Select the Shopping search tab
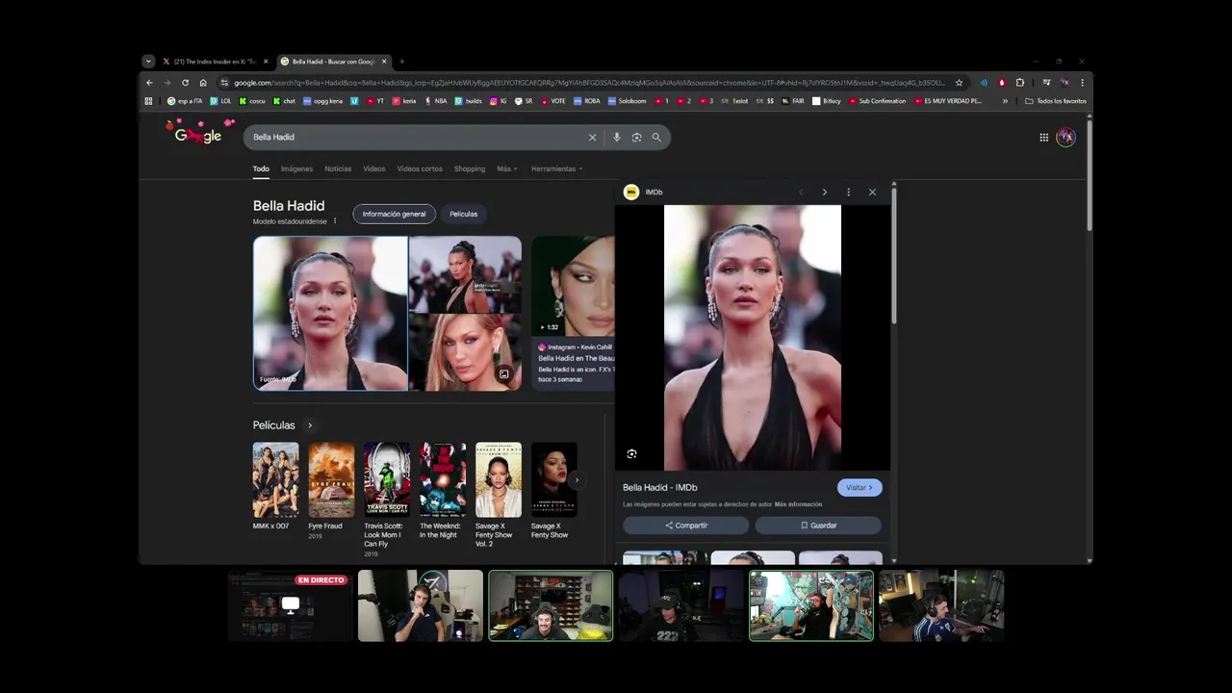This screenshot has width=1232, height=693. (x=470, y=169)
